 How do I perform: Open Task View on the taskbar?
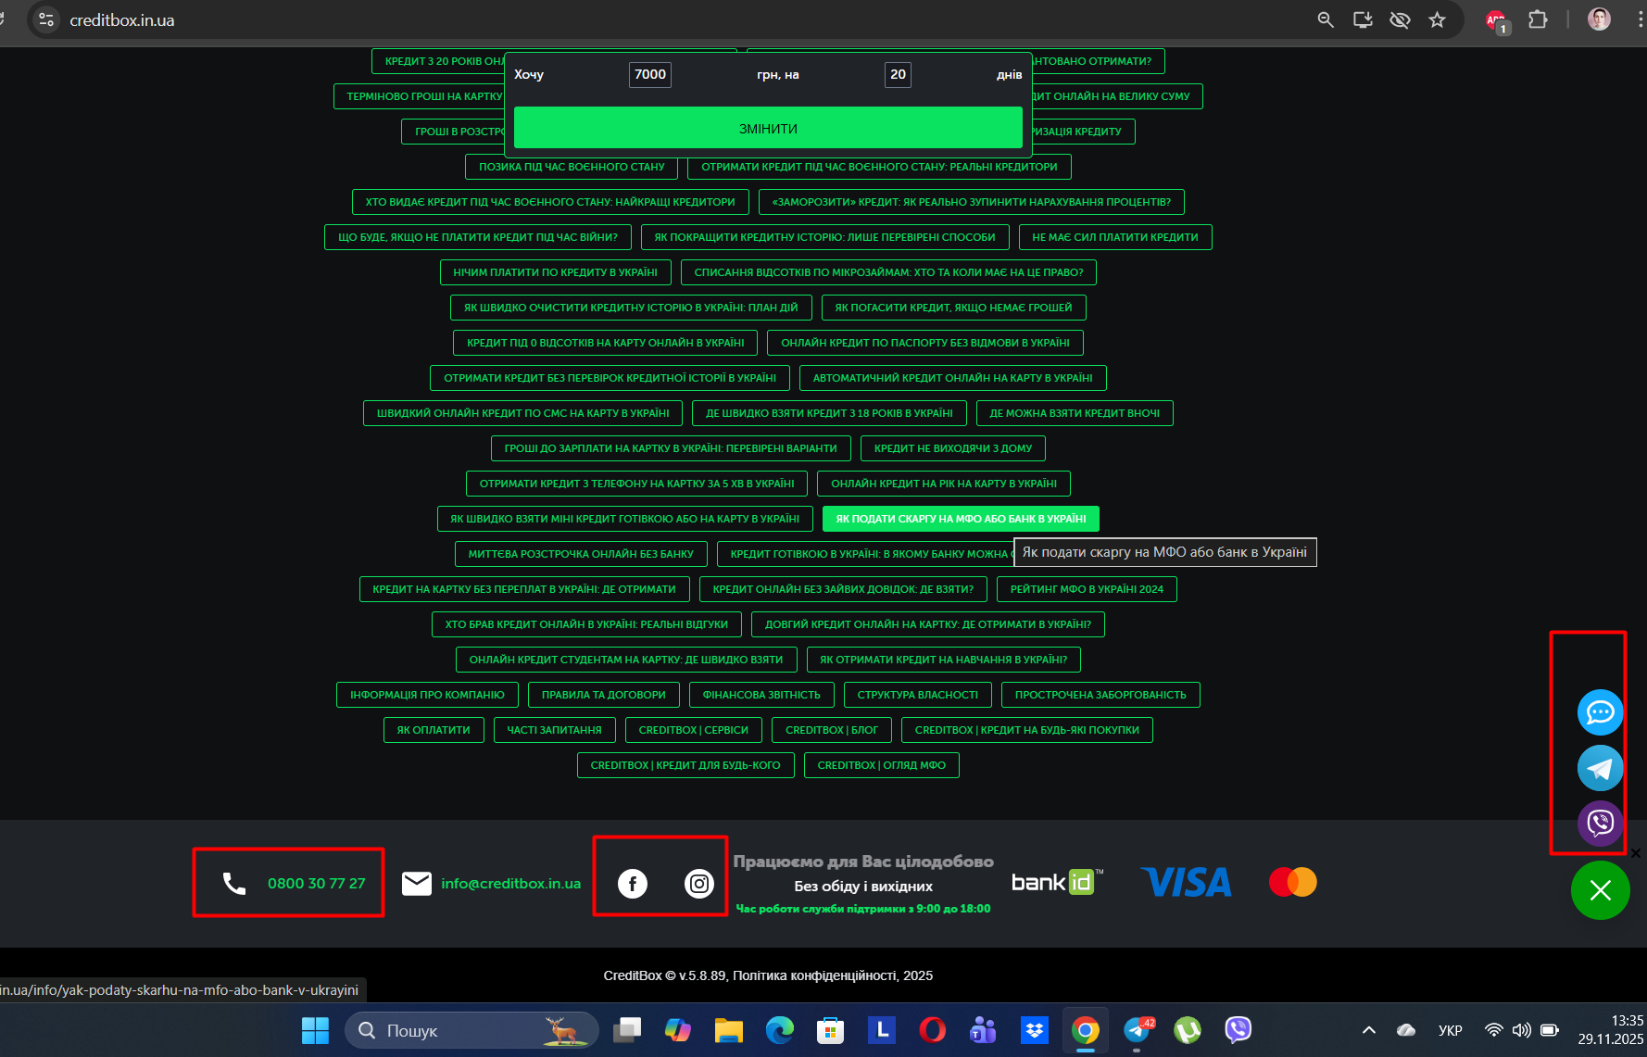click(x=628, y=1030)
